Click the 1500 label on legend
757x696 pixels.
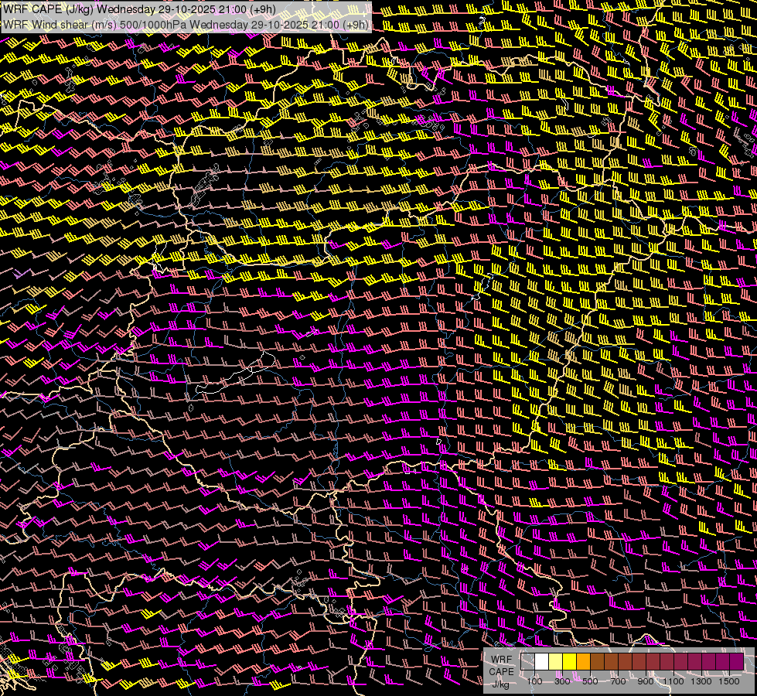click(729, 681)
